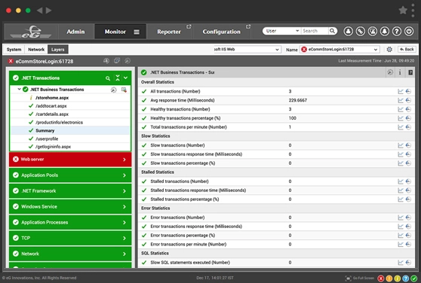Select /storehome.aspx in the tree
Viewport: 421px width, 283px height.
(x=52, y=98)
